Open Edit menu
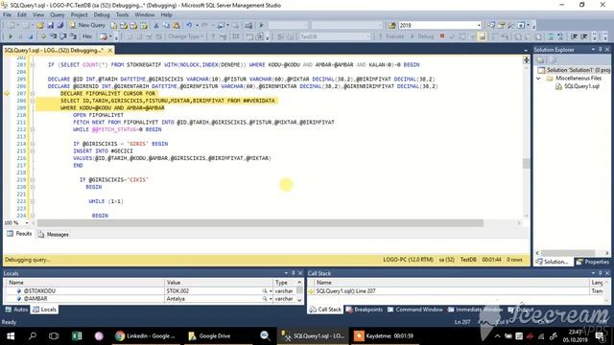 (x=22, y=15)
